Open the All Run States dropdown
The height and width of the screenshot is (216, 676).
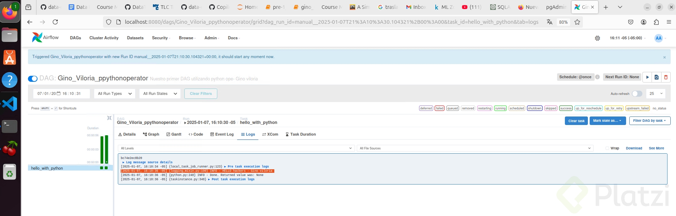(160, 94)
